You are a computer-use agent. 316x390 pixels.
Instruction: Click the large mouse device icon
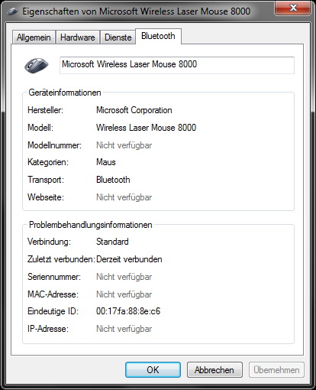[x=37, y=65]
